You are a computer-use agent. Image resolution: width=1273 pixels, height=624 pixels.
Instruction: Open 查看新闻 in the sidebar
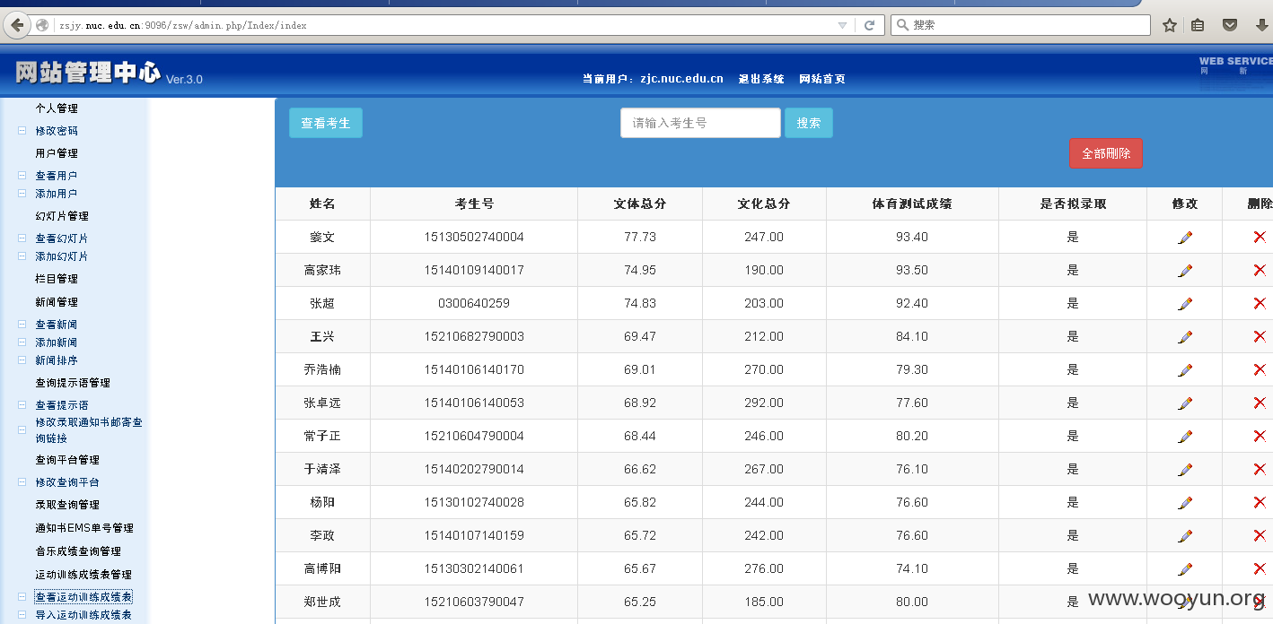coord(57,325)
